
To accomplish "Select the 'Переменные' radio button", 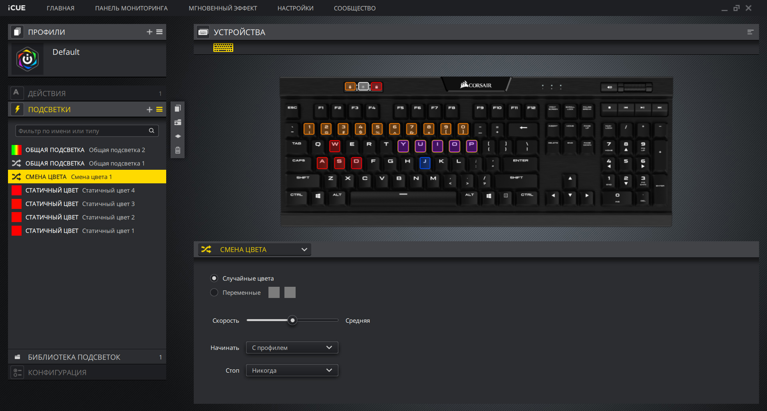I will (214, 293).
